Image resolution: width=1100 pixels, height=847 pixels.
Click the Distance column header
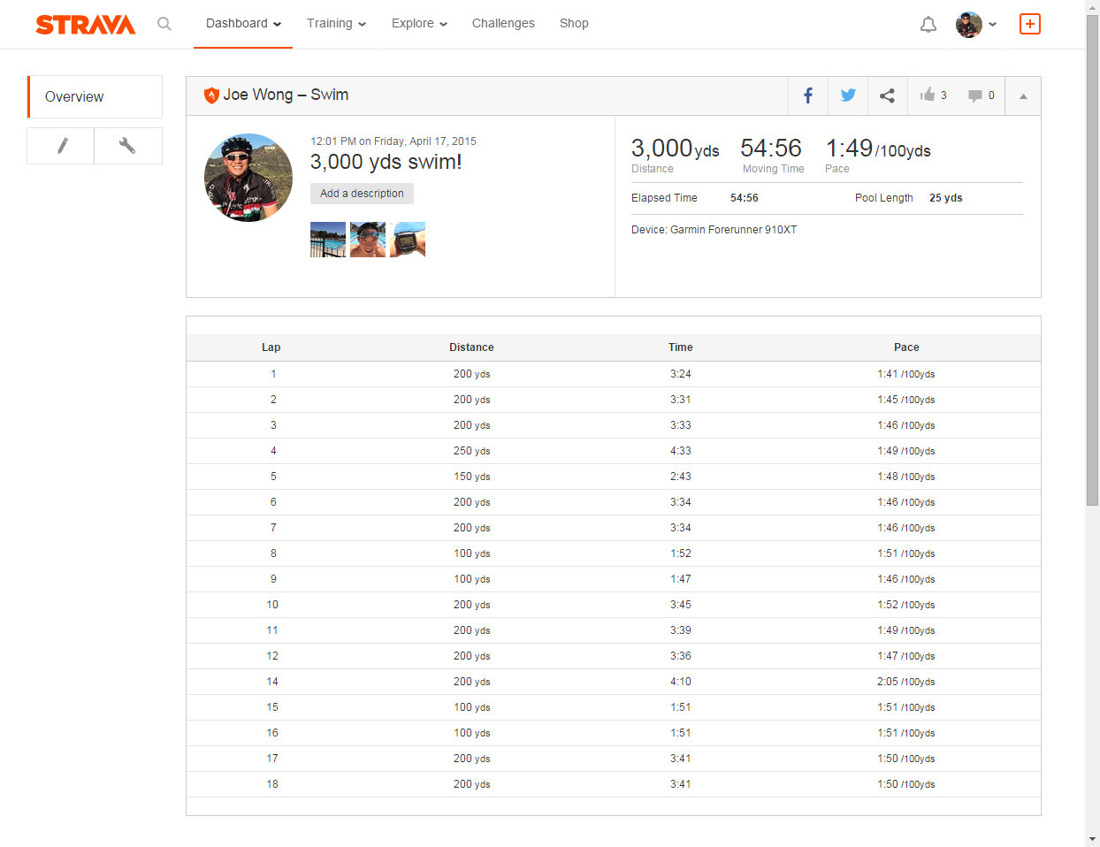click(x=471, y=347)
